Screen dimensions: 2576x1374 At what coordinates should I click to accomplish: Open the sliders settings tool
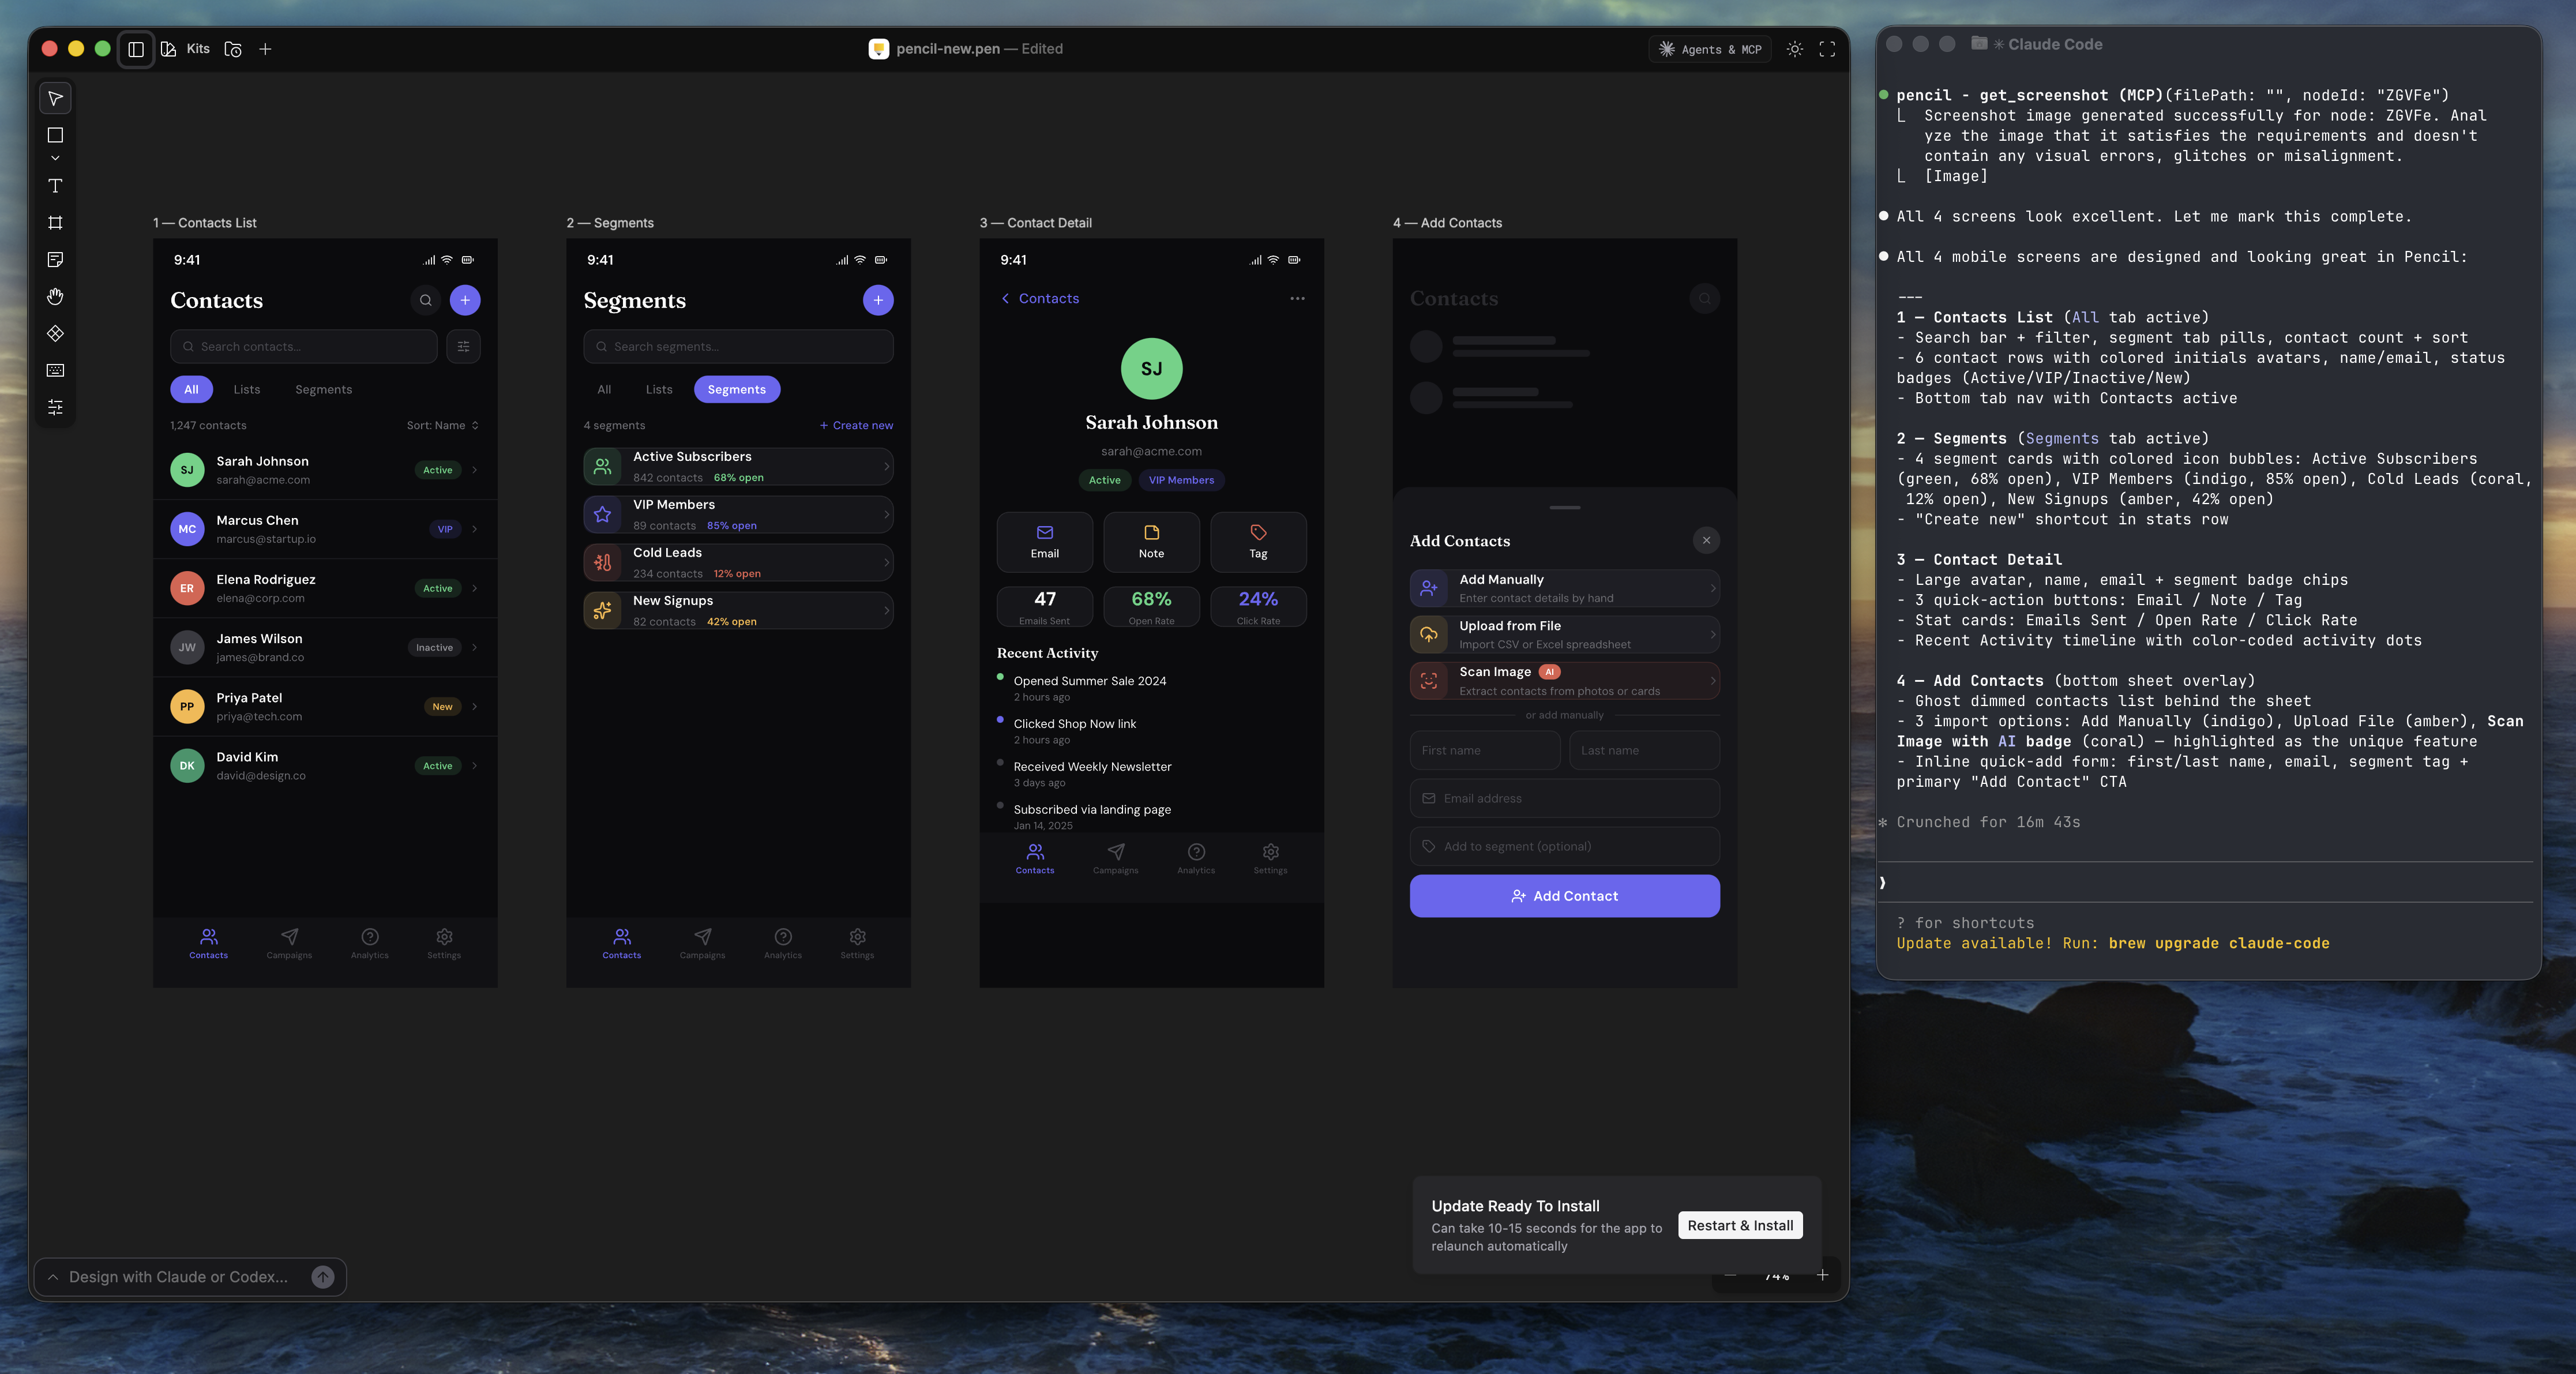coord(55,407)
